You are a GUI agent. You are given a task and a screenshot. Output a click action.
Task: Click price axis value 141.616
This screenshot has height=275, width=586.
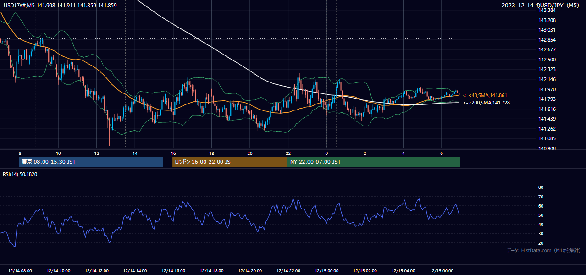coord(547,109)
